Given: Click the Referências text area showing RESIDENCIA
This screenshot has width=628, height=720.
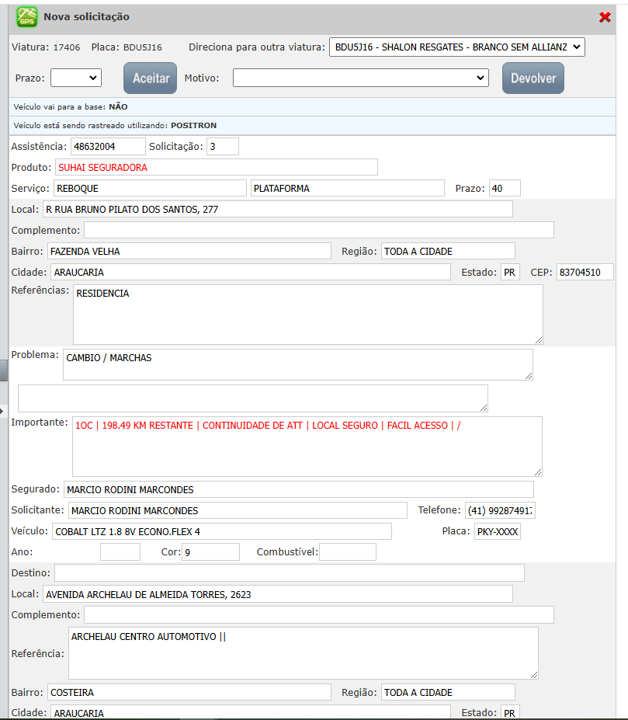Looking at the screenshot, I should point(307,314).
